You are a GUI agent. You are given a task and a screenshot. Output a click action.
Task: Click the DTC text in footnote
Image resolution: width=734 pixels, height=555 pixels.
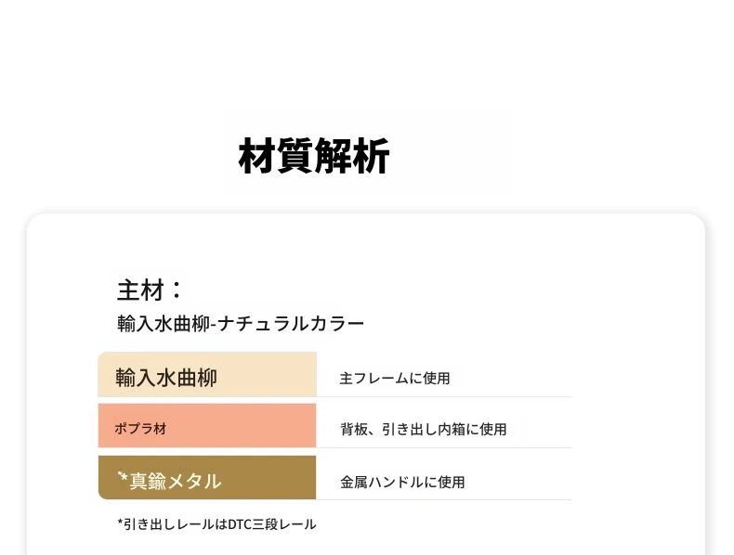click(x=240, y=524)
